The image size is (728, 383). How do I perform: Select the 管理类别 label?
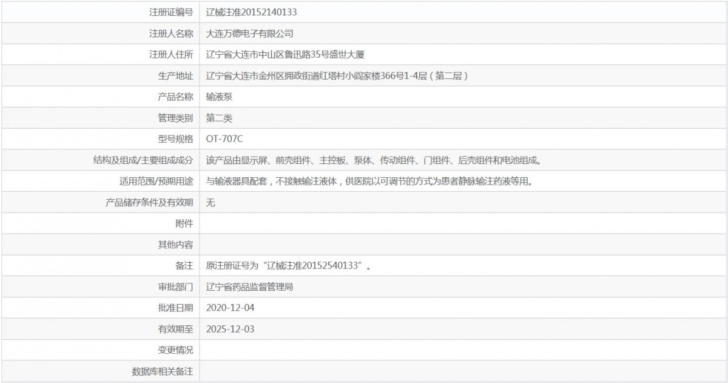click(x=175, y=118)
